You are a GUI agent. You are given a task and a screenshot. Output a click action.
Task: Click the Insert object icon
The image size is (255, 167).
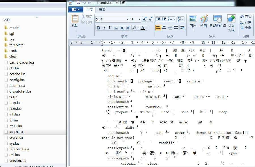[231, 19]
